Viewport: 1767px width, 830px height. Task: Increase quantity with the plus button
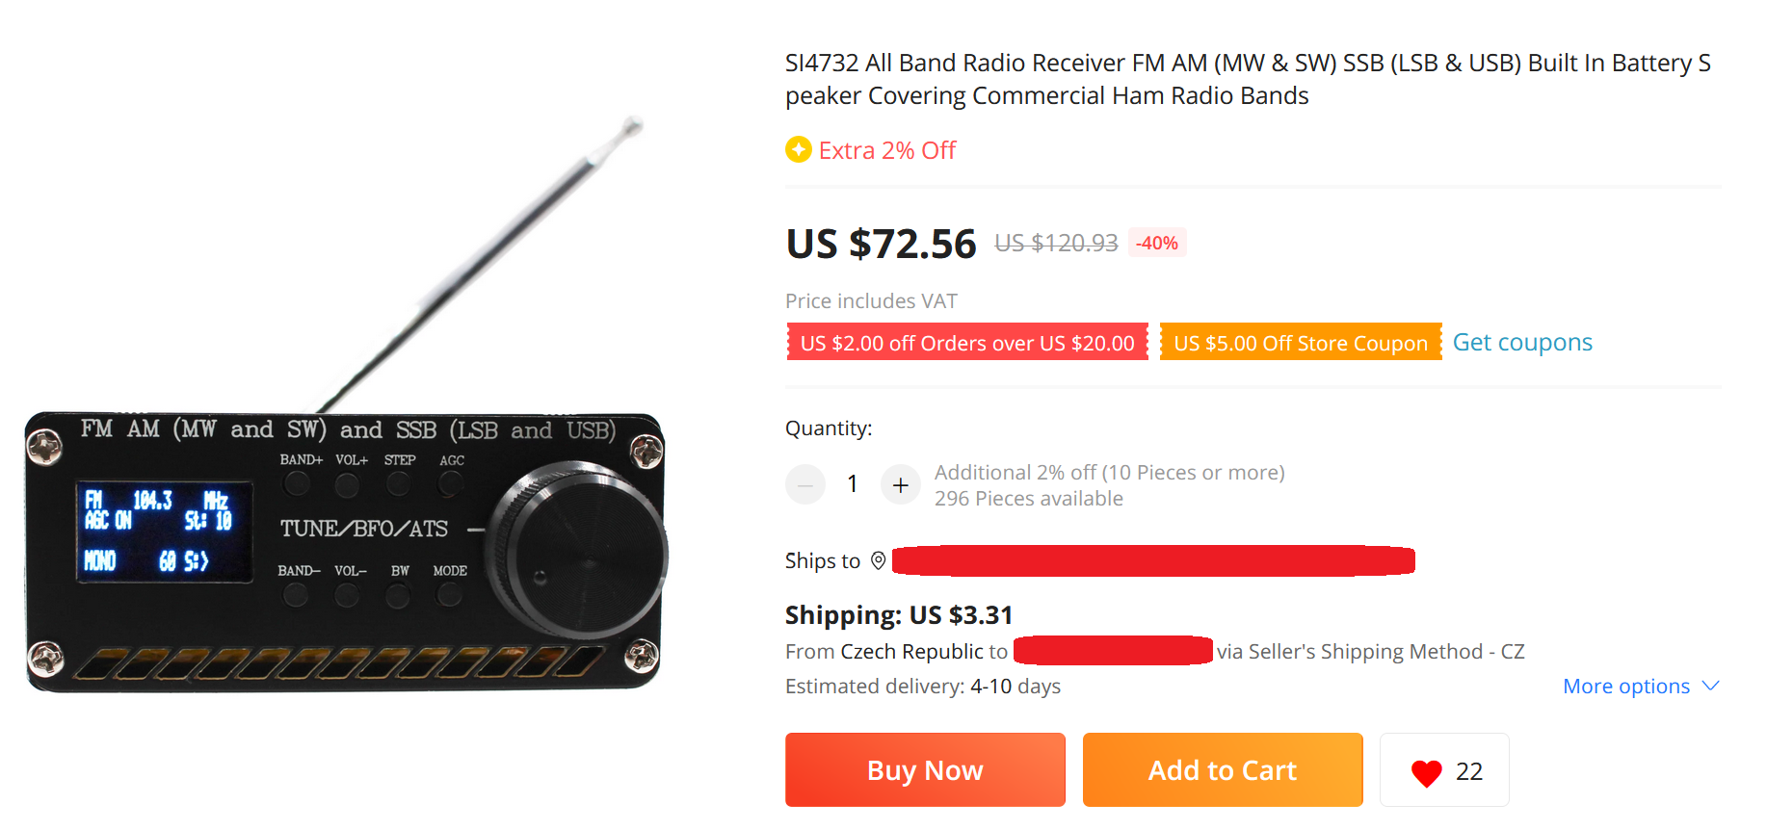900,484
